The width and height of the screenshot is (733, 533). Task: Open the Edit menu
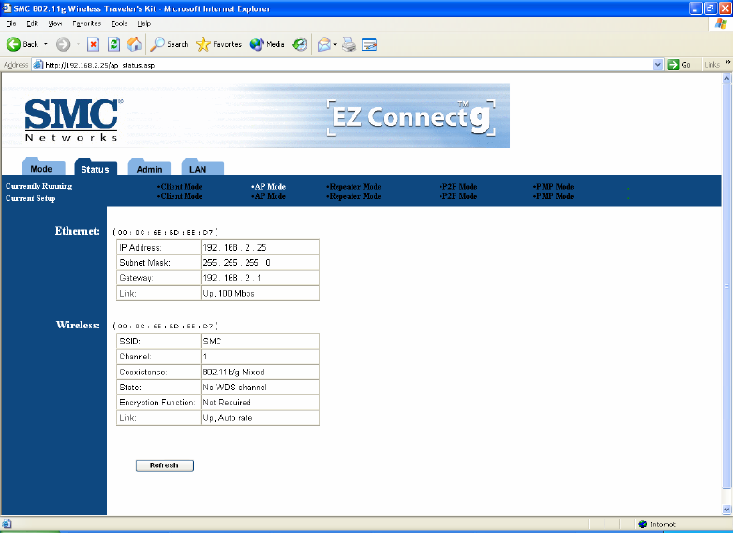tap(32, 23)
